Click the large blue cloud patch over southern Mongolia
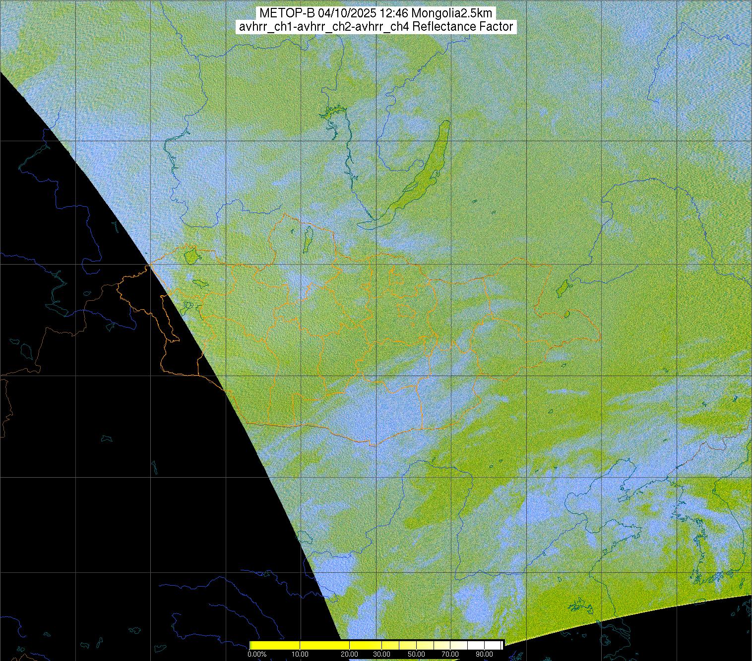Screen dimensions: 752x661 point(382,411)
